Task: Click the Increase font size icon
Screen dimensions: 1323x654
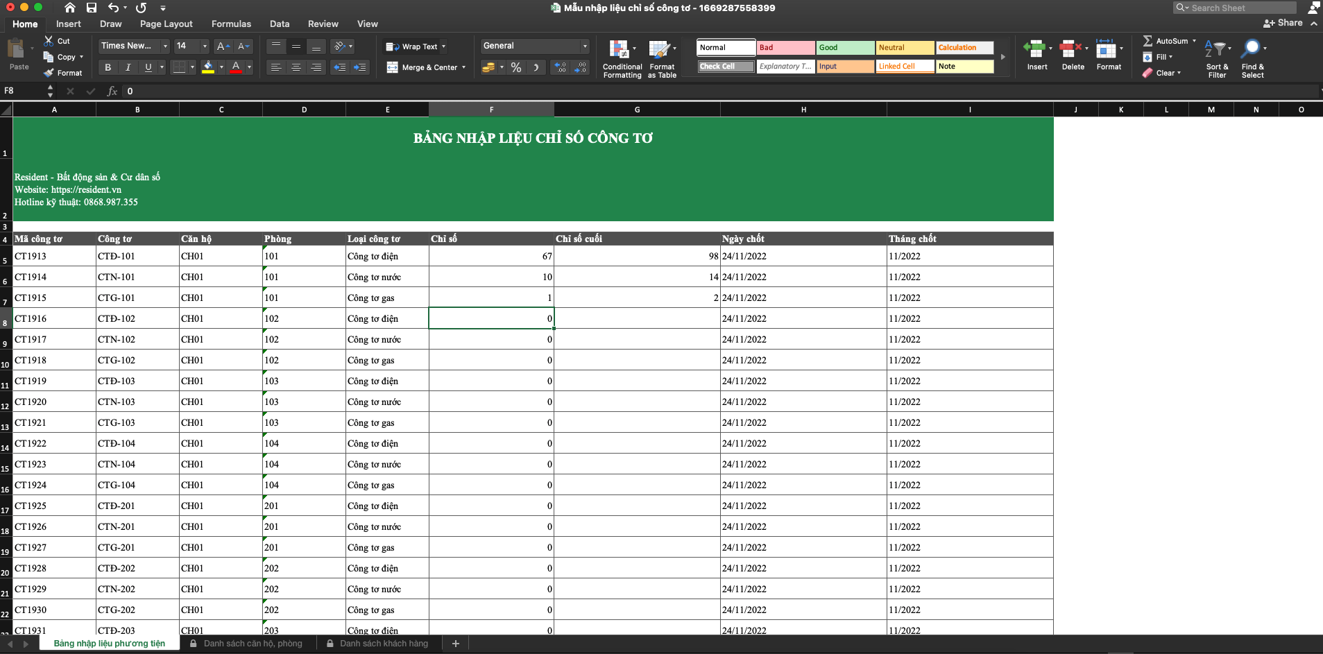Action: [222, 46]
